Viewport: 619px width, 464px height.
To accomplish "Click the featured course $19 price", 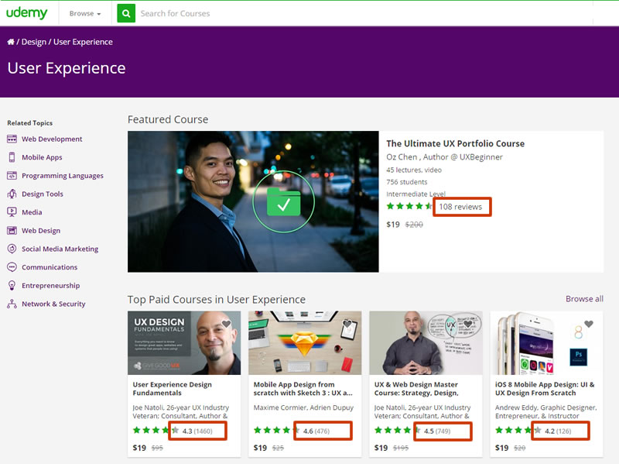I will pyautogui.click(x=393, y=225).
